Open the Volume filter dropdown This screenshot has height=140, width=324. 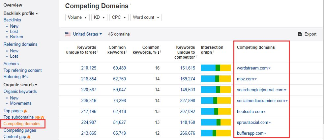(77, 17)
